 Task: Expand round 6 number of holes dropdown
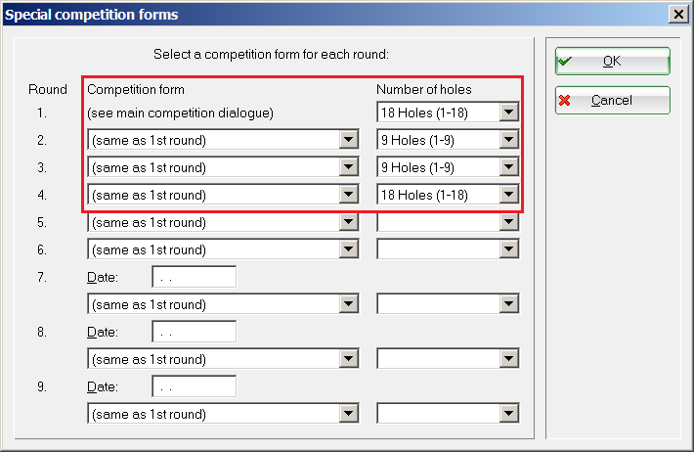[507, 249]
